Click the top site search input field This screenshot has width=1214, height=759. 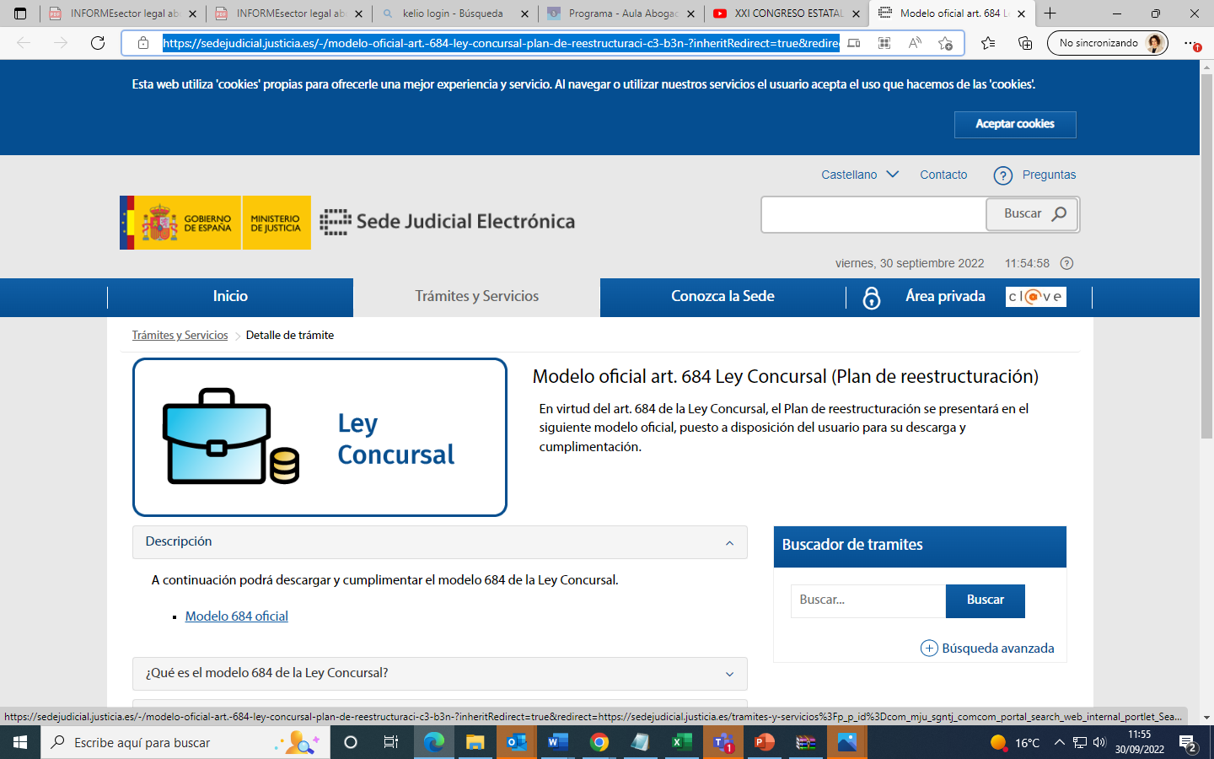(873, 214)
